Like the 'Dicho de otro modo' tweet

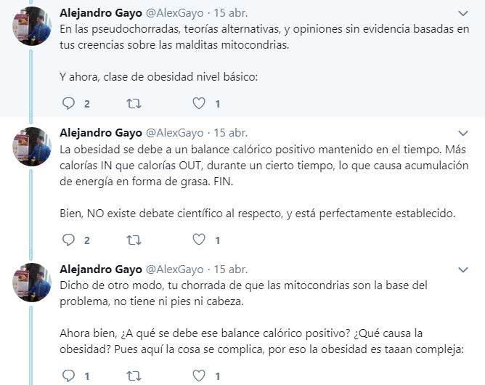tap(199, 376)
